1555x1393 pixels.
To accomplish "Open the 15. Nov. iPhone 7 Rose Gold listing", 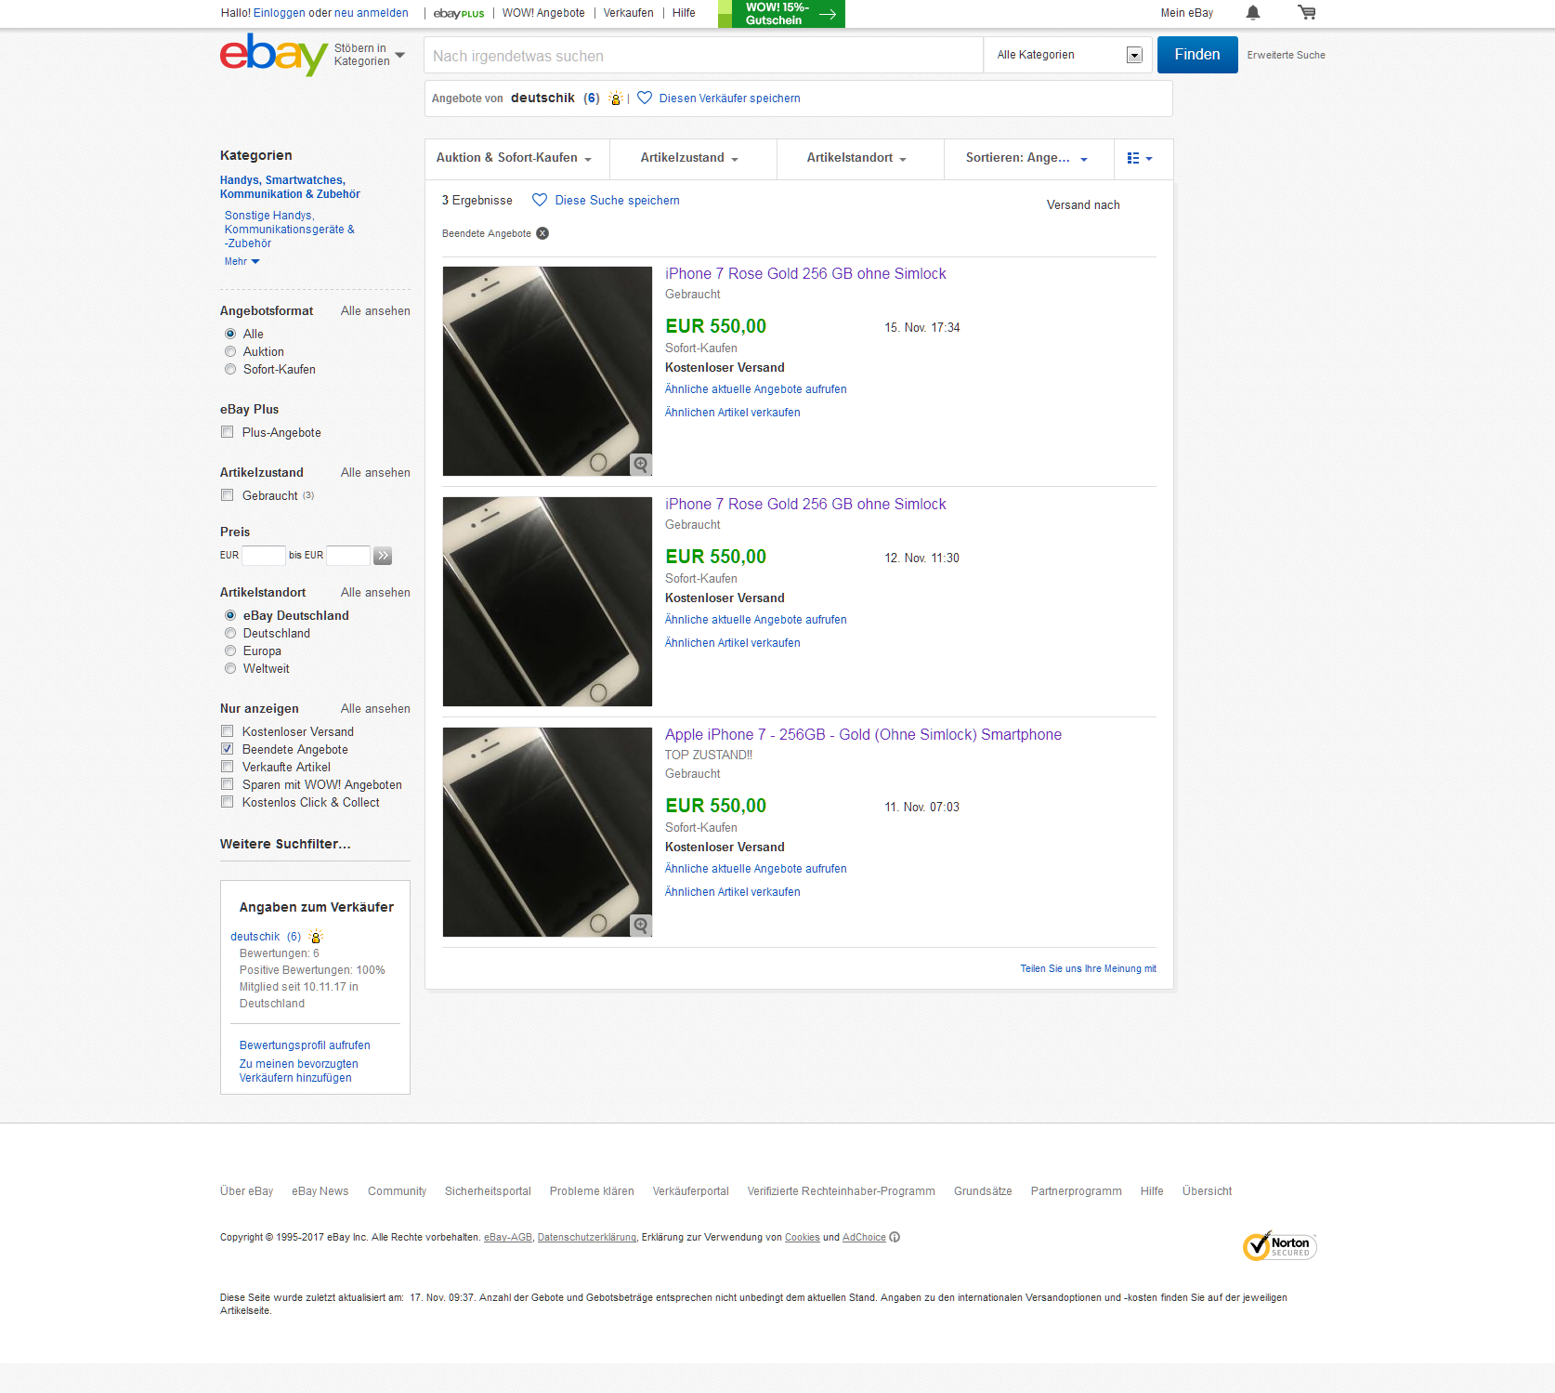I will [x=805, y=273].
